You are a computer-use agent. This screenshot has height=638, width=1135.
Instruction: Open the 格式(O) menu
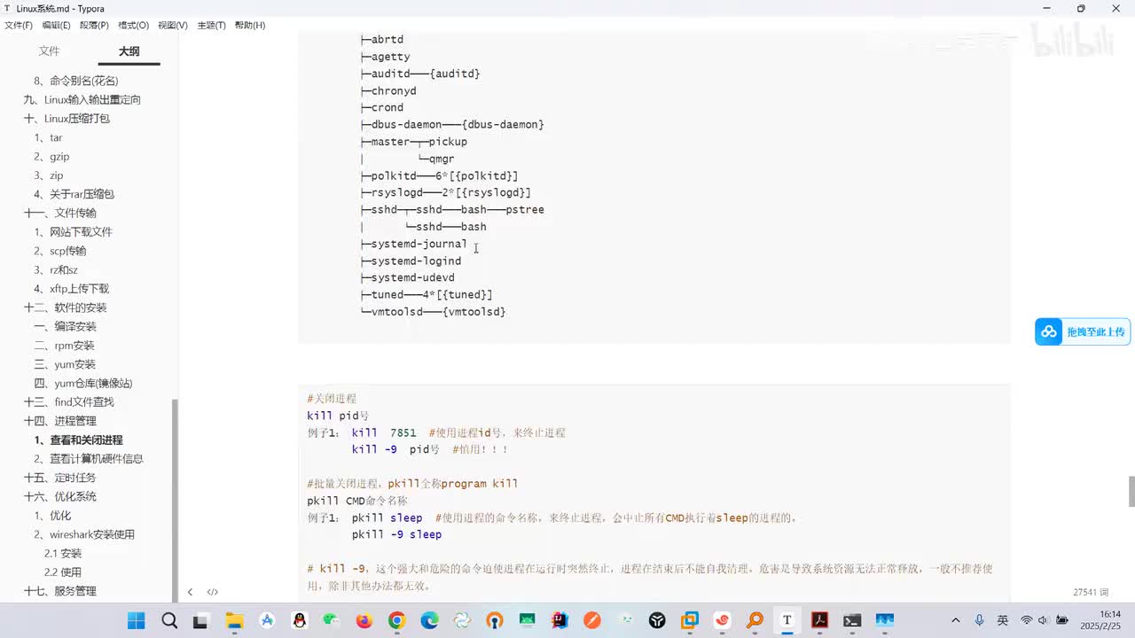[134, 25]
